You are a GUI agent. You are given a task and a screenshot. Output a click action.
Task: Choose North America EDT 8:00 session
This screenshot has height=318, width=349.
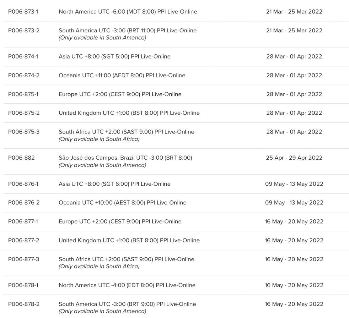coord(127,285)
